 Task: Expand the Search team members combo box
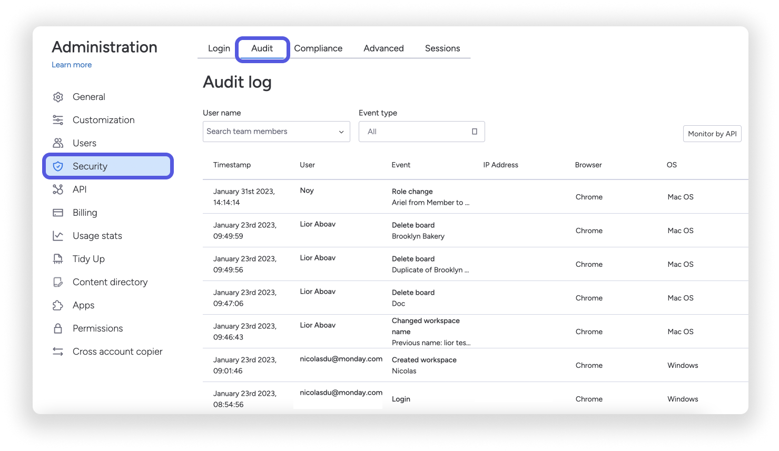[x=276, y=132]
